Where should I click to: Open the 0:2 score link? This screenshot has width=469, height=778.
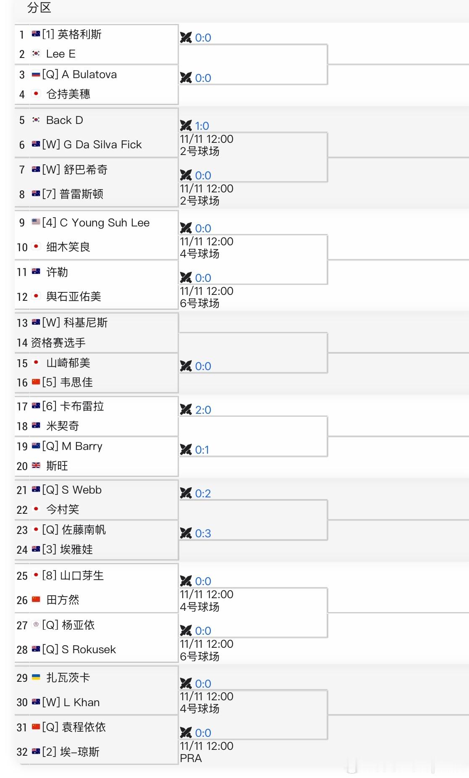[x=203, y=494]
